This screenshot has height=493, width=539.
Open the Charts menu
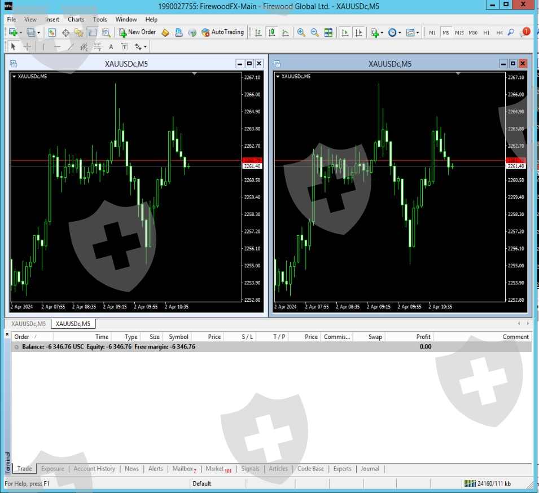click(x=76, y=19)
